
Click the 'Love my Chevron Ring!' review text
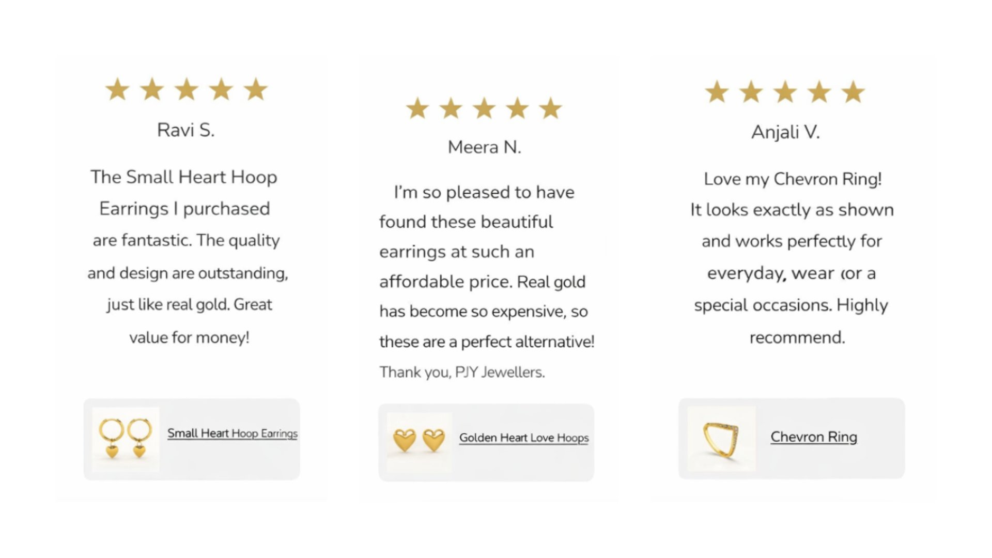[793, 179]
